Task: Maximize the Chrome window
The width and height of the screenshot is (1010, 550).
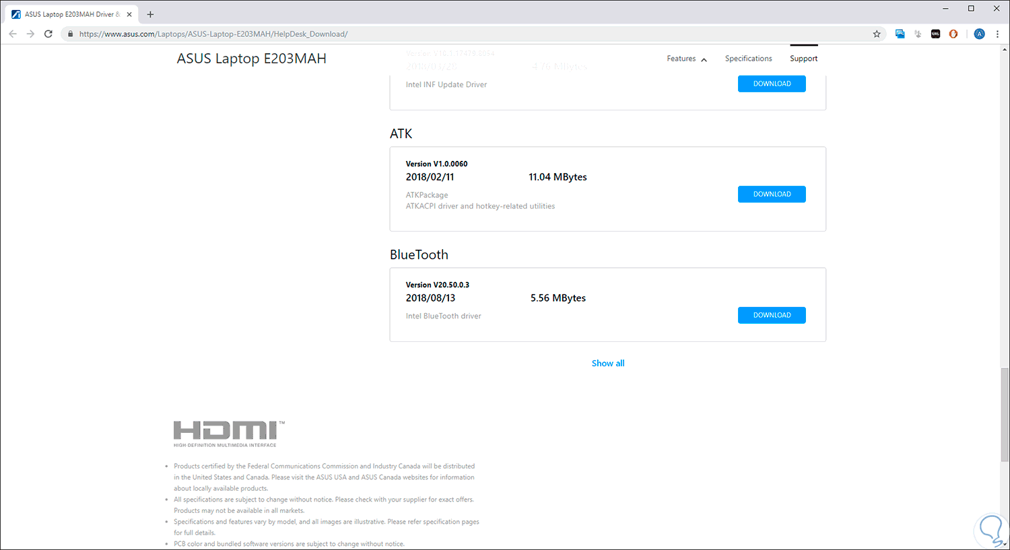Action: click(x=971, y=9)
